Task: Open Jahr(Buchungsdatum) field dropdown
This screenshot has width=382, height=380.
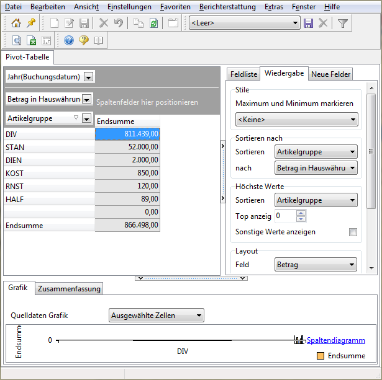Action: coord(88,77)
